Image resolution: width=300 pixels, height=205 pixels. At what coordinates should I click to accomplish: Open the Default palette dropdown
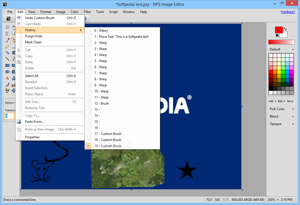(x=282, y=49)
